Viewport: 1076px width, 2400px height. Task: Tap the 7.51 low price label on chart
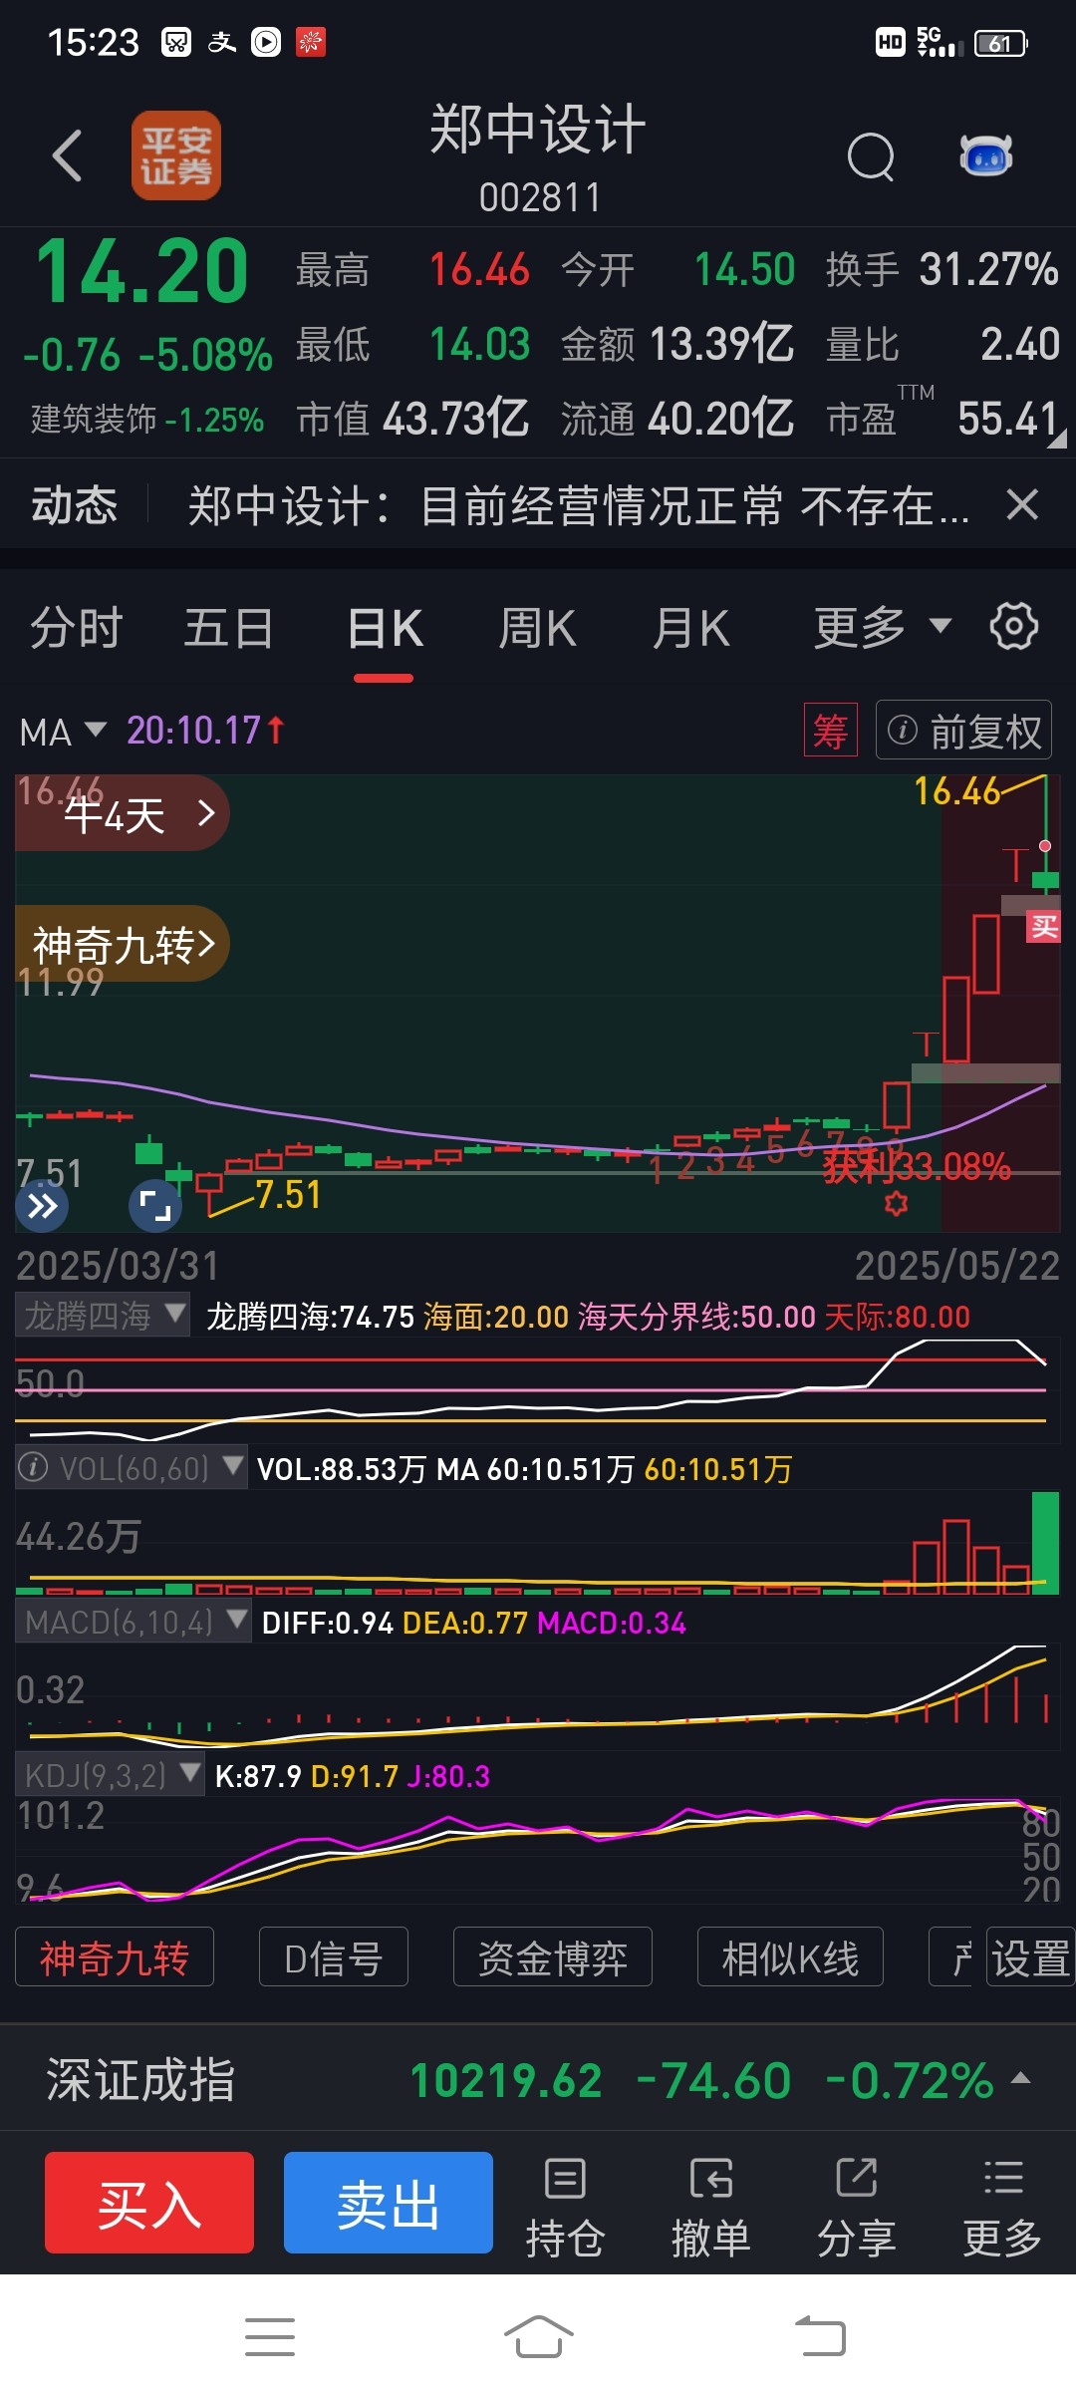click(288, 1194)
